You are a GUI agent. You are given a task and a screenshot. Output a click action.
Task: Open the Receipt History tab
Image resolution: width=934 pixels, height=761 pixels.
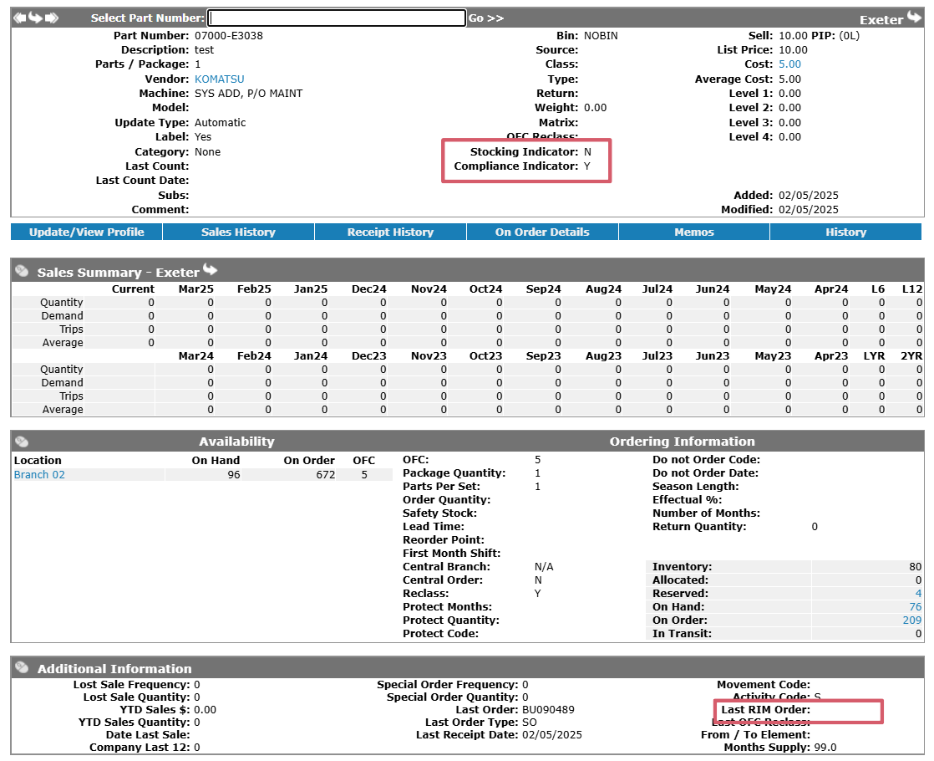coord(390,232)
